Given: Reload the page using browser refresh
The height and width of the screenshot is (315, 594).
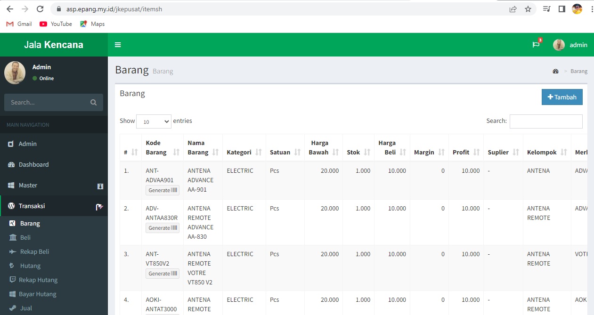Looking at the screenshot, I should point(41,9).
